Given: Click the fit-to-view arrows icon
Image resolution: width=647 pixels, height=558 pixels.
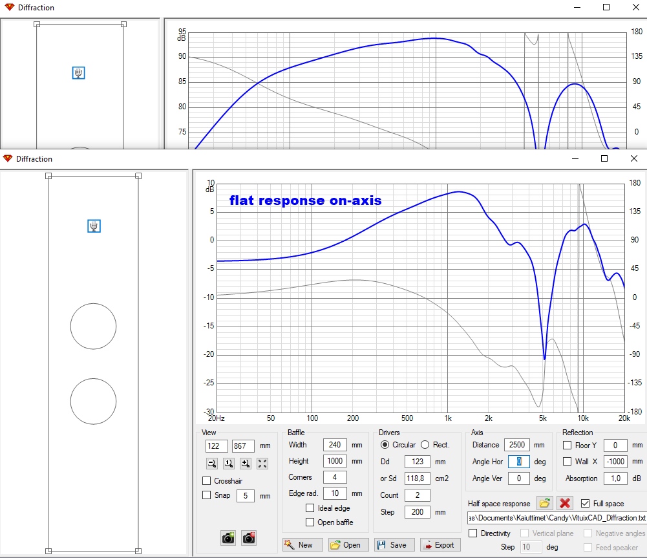Looking at the screenshot, I should tap(262, 464).
